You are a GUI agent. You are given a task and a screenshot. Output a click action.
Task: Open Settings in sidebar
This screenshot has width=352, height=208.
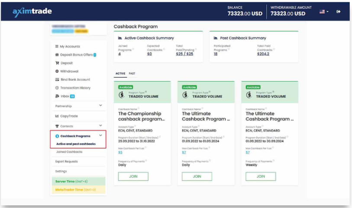tap(61, 172)
